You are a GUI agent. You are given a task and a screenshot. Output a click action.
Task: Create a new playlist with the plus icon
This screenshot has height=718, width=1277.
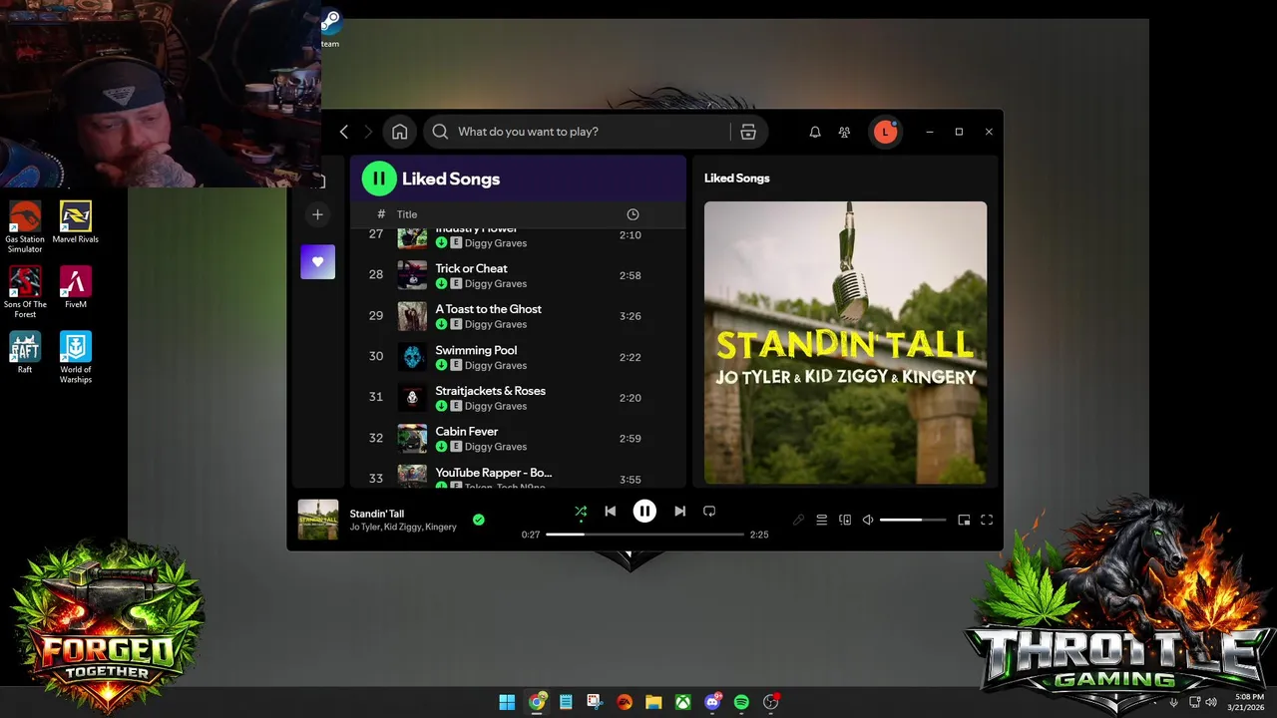[x=317, y=214]
